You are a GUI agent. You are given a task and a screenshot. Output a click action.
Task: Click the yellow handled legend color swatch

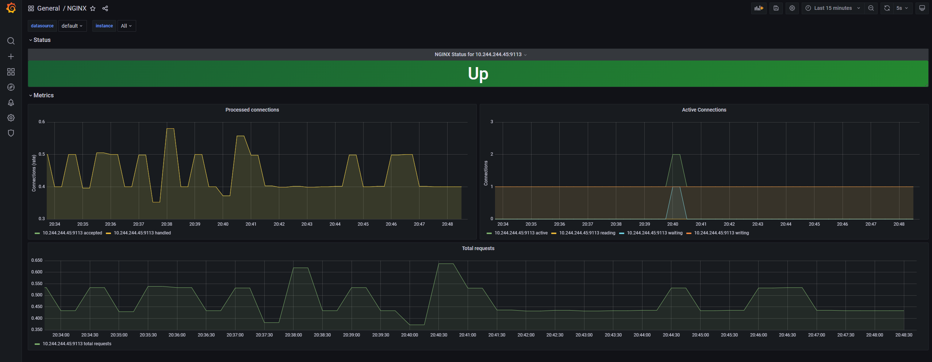pyautogui.click(x=108, y=233)
